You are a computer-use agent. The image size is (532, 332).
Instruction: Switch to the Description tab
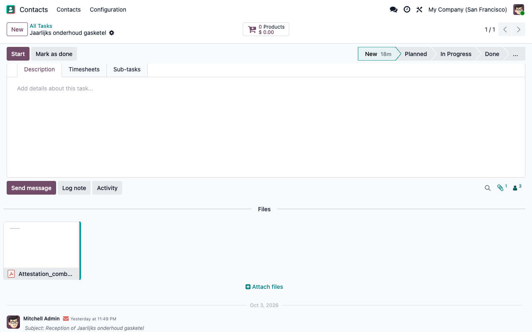coord(39,69)
